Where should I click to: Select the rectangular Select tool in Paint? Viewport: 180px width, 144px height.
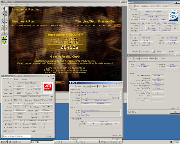6,8
